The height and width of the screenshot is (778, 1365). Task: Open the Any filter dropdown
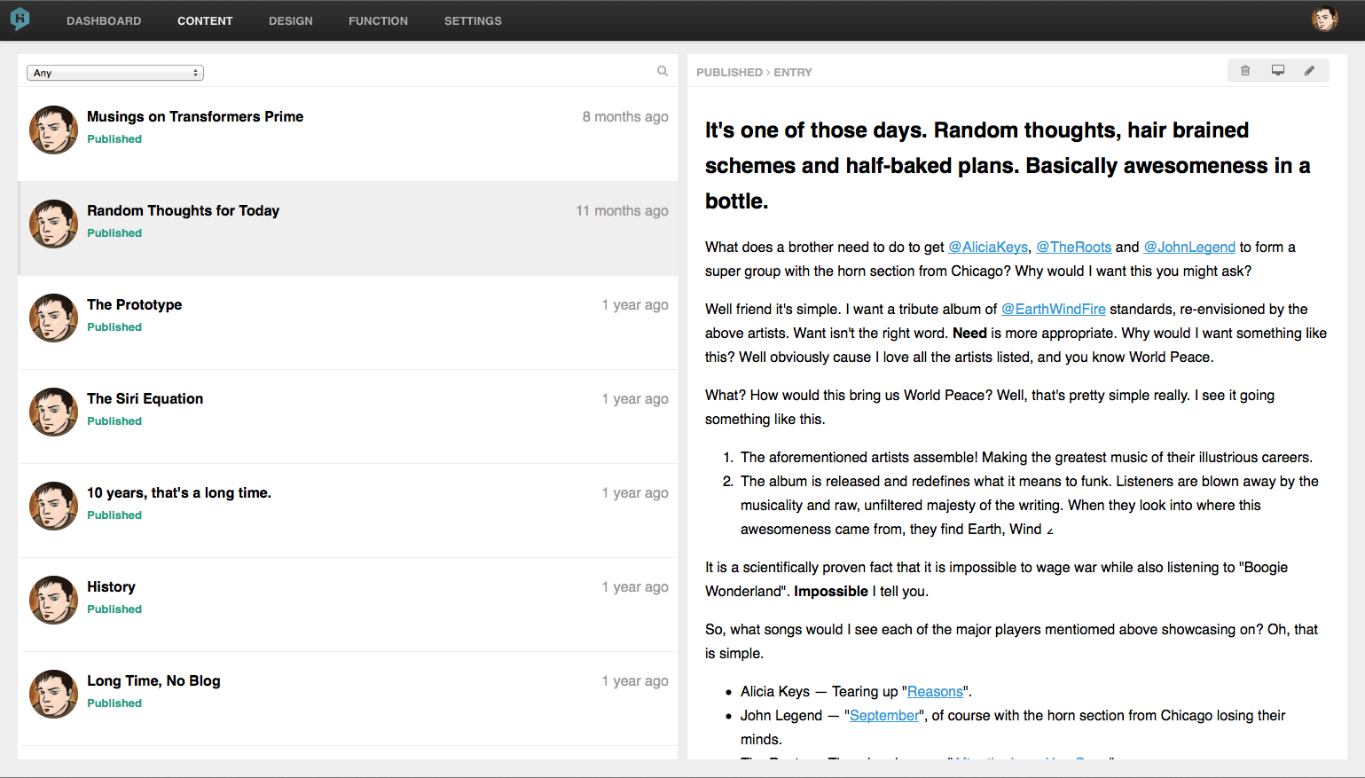click(x=115, y=73)
